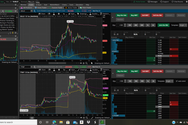
Task: Open Chat Rooms from the top bar
Action: point(177,2)
